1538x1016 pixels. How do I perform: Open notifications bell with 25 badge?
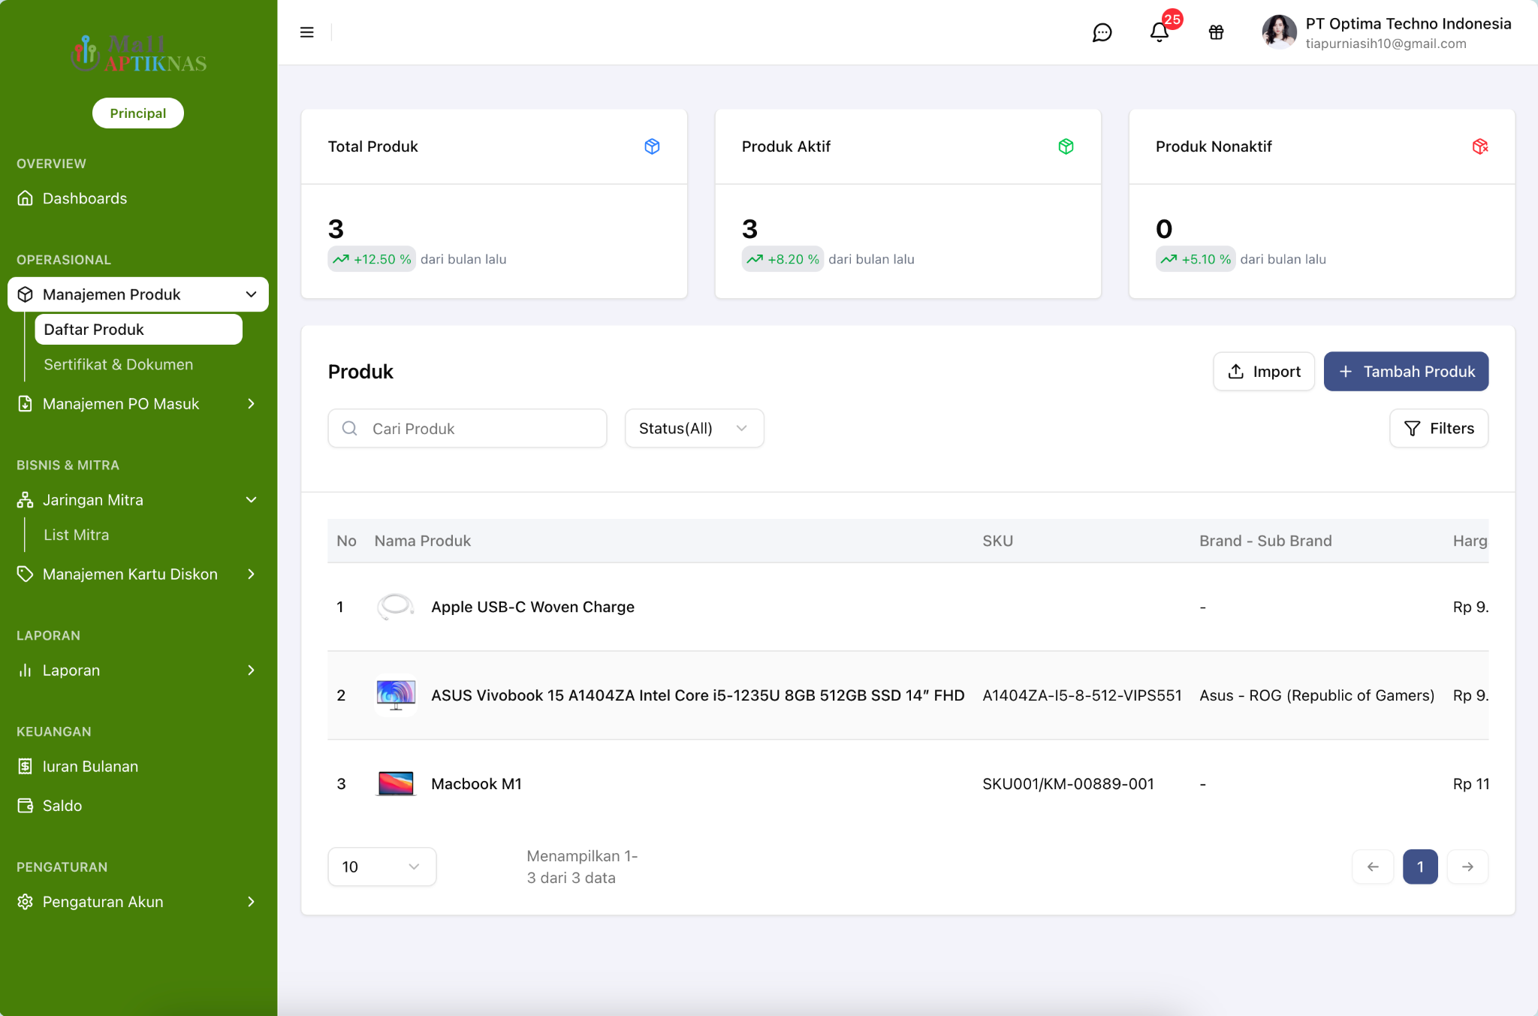[x=1160, y=31]
